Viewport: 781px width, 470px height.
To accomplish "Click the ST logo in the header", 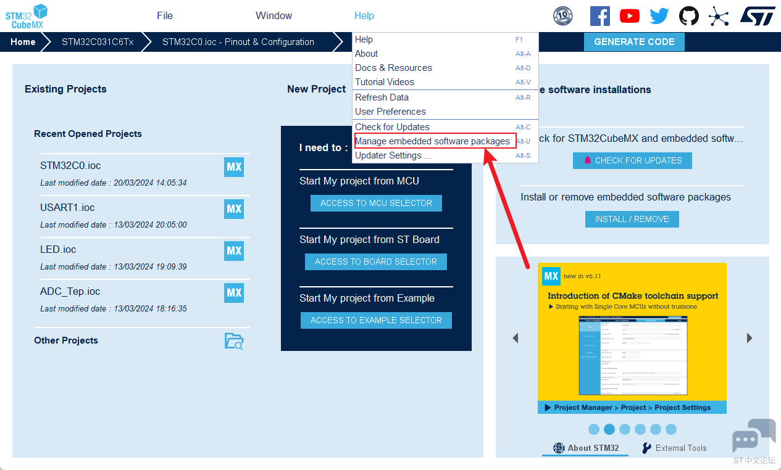I will (x=758, y=16).
